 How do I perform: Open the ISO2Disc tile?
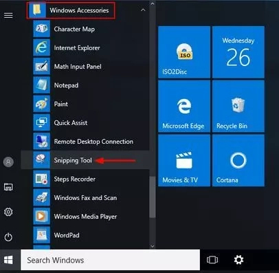click(184, 52)
